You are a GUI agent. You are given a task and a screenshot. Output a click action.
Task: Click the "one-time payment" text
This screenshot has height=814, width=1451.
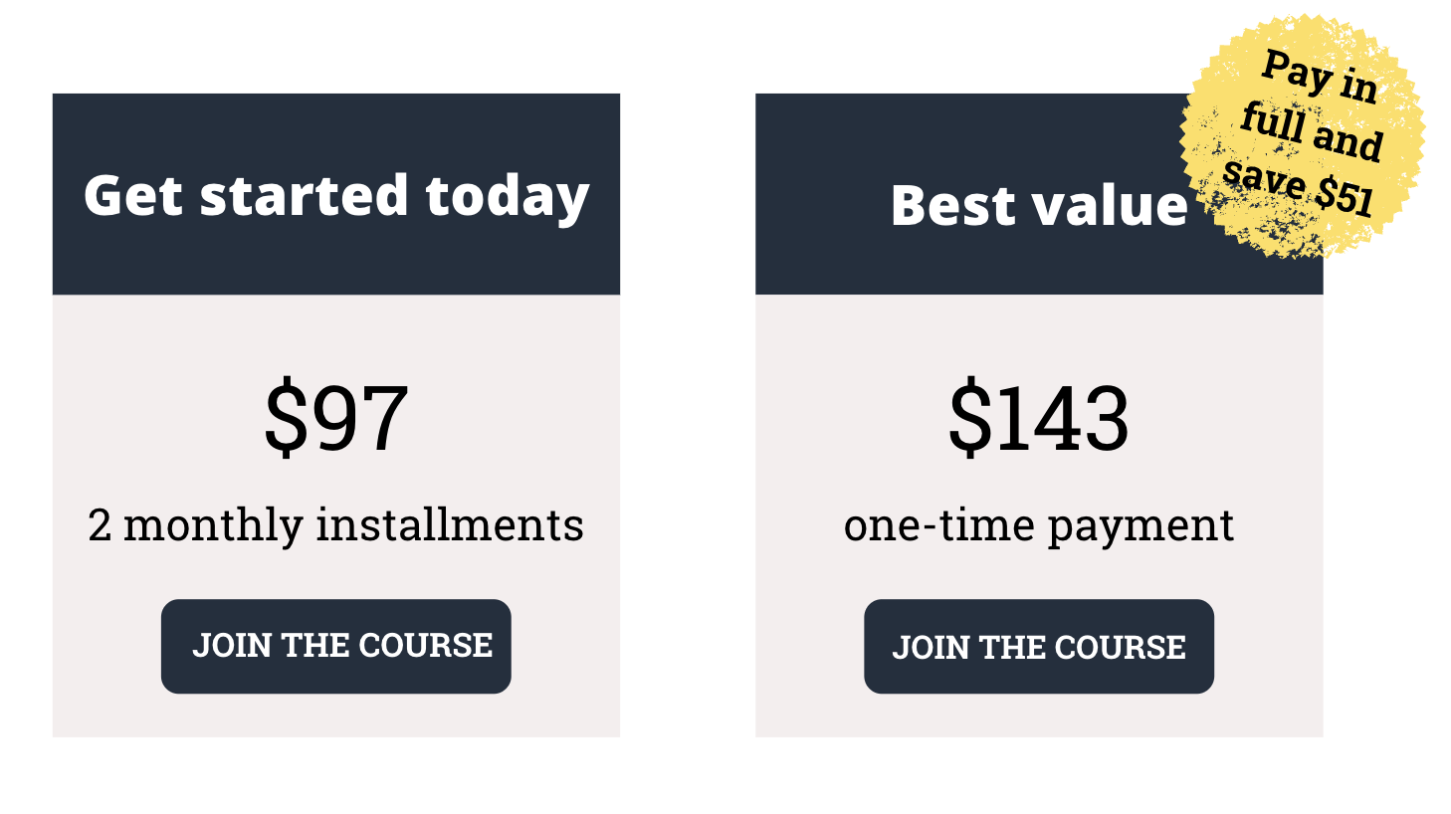coord(1039,524)
